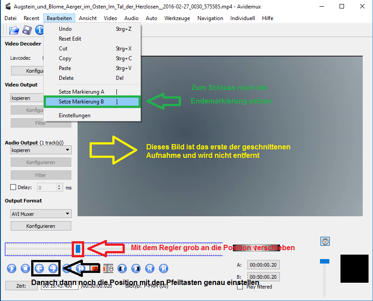This screenshot has width=373, height=301.
Task: Toggle the audio Delay checkbox
Action: coord(13,188)
